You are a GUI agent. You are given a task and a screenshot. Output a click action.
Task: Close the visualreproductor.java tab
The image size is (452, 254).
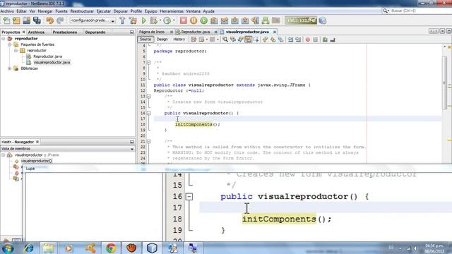[x=275, y=32]
